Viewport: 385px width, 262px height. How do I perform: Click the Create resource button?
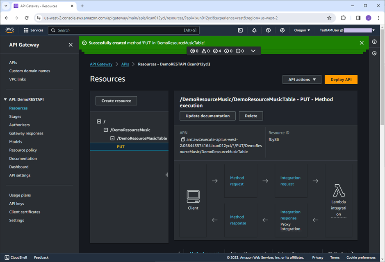(116, 101)
